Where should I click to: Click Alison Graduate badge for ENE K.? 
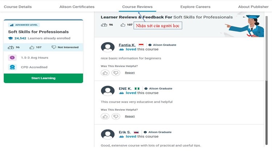[x=158, y=88]
